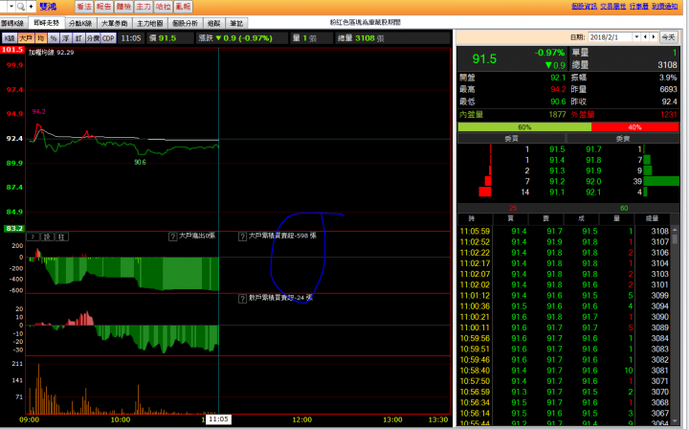
Task: Toggle the 浮 button in chart toolbar
Action: (65, 38)
